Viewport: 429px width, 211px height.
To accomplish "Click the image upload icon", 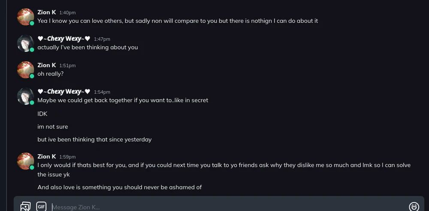I will [x=26, y=207].
